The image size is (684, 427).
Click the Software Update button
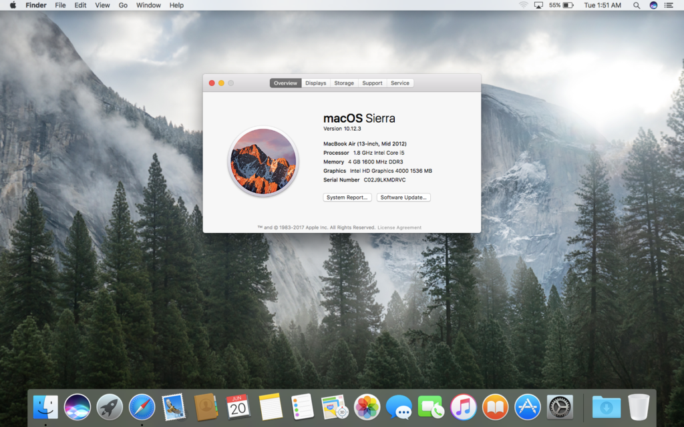[403, 197]
